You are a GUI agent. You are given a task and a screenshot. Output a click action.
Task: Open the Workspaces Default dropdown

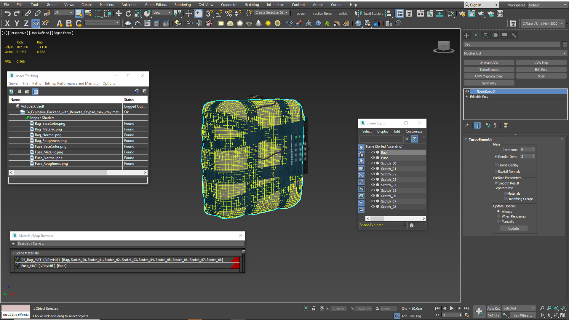(x=548, y=5)
